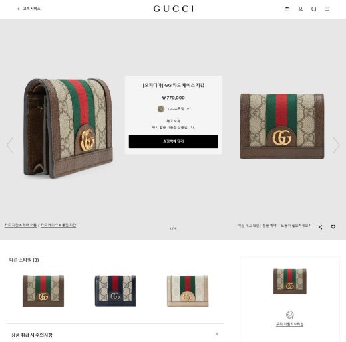Open the account profile icon

tap(300, 9)
